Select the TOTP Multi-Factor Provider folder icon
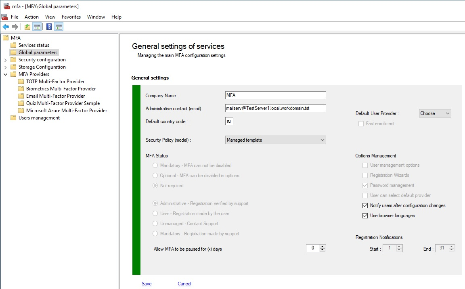 pos(21,82)
